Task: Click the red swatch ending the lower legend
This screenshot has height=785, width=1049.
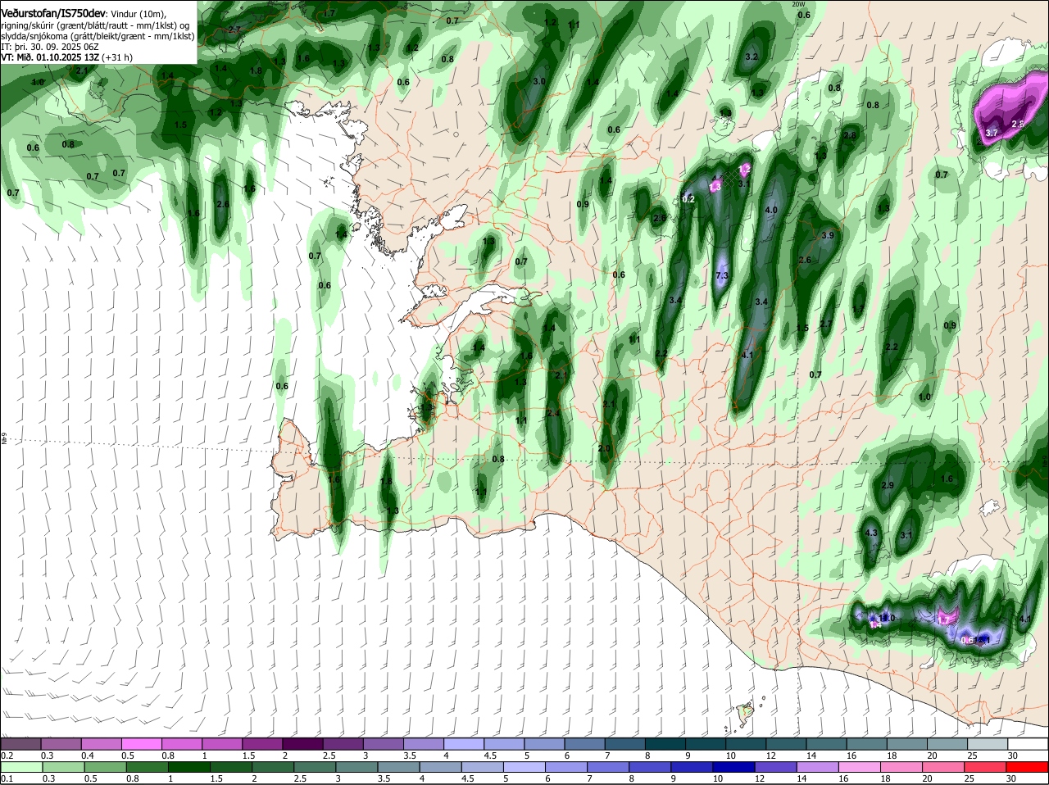Action: (1028, 767)
